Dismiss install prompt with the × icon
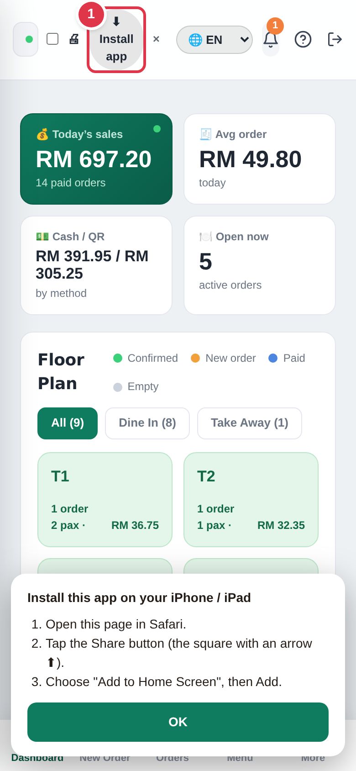356x771 pixels. (x=156, y=39)
